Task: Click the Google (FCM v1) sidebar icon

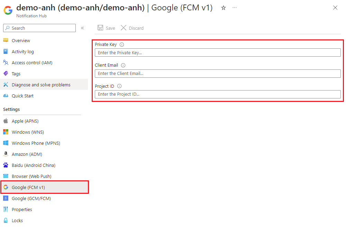Action: click(6, 187)
